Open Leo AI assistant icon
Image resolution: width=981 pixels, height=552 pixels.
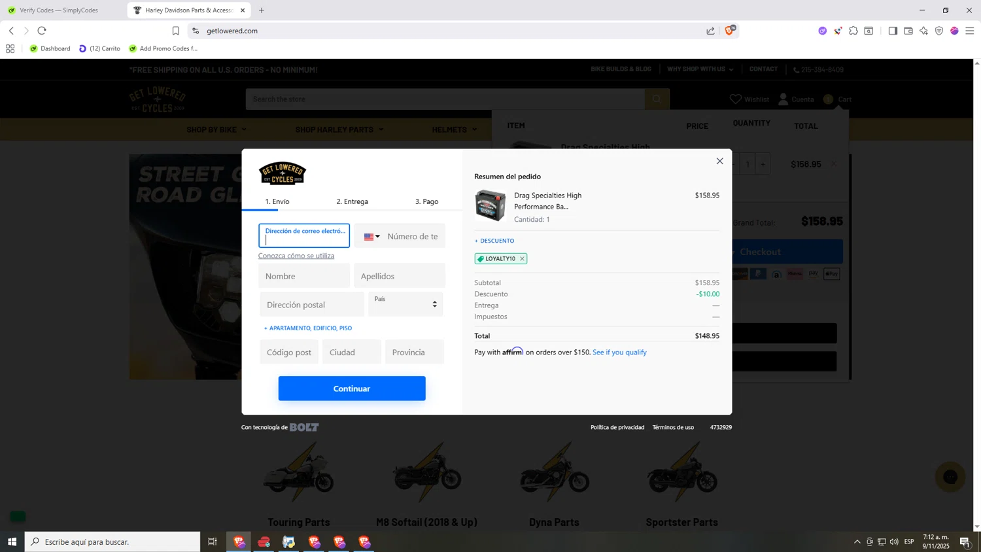tap(923, 31)
